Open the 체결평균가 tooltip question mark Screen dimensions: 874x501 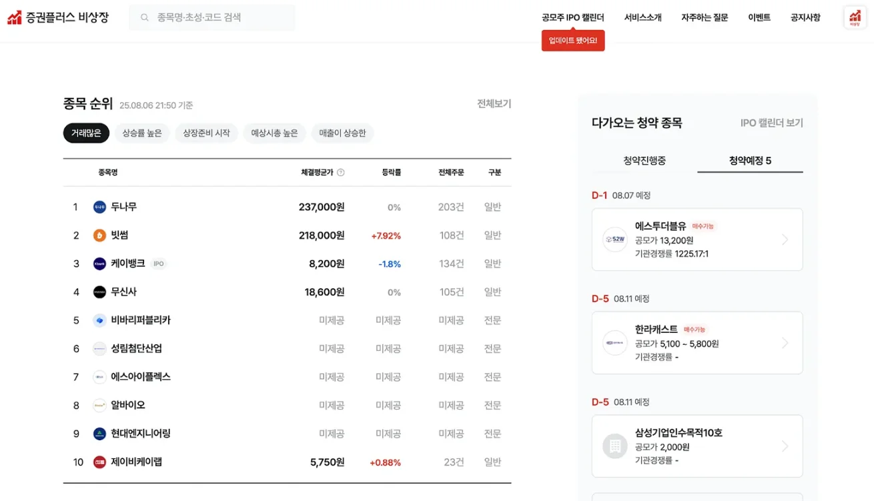[x=340, y=171]
